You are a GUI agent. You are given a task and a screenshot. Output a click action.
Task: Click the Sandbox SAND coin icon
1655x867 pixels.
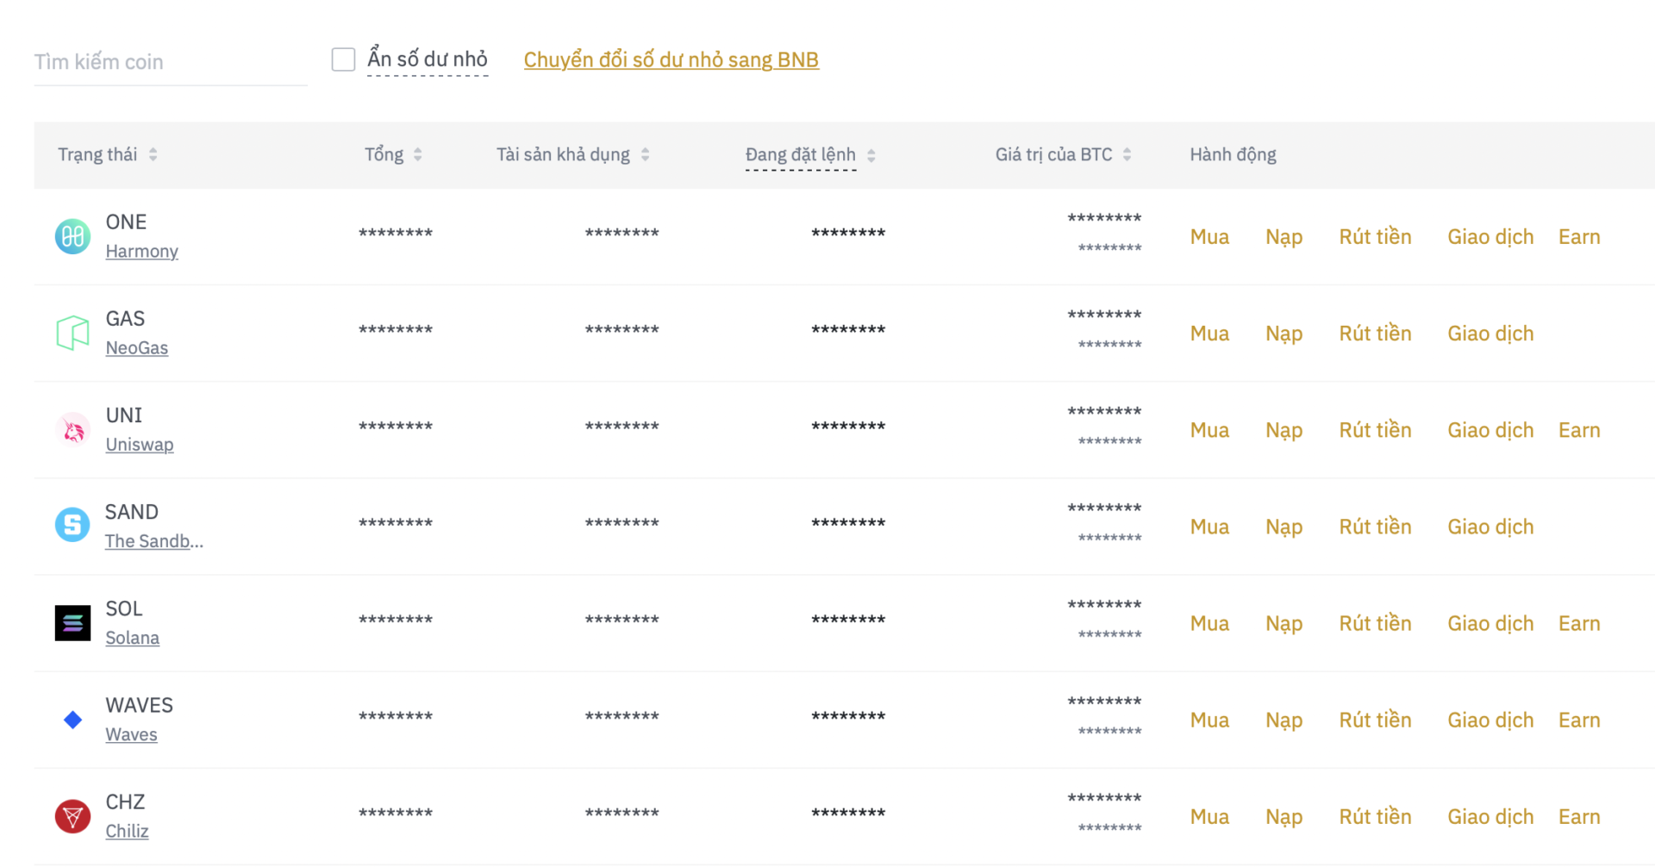point(72,525)
